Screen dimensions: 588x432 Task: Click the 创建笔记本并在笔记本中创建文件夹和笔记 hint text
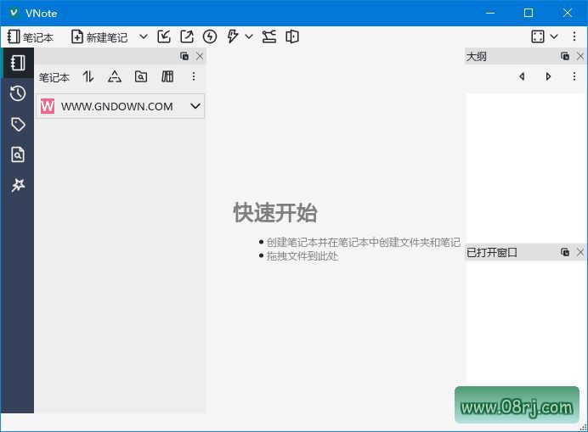pos(364,243)
